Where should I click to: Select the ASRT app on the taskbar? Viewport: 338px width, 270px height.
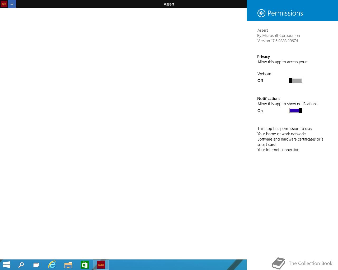(101, 265)
